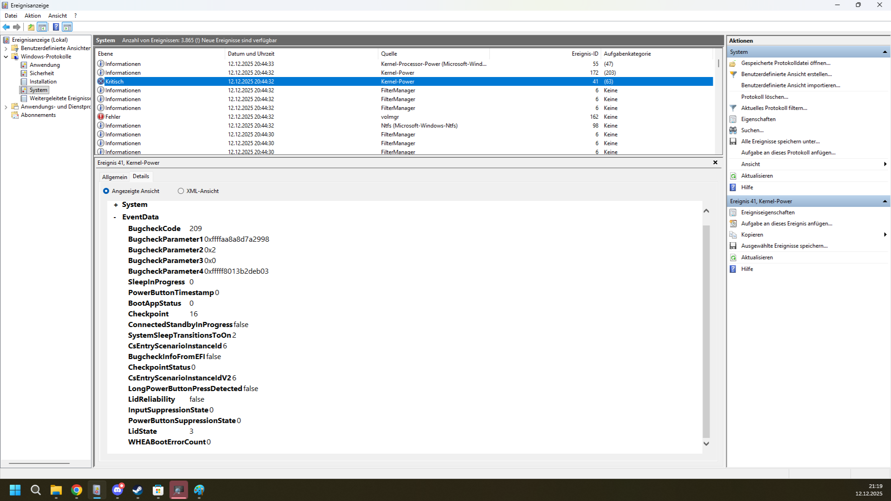Open the taskbar Search icon
This screenshot has width=891, height=501.
tap(36, 490)
